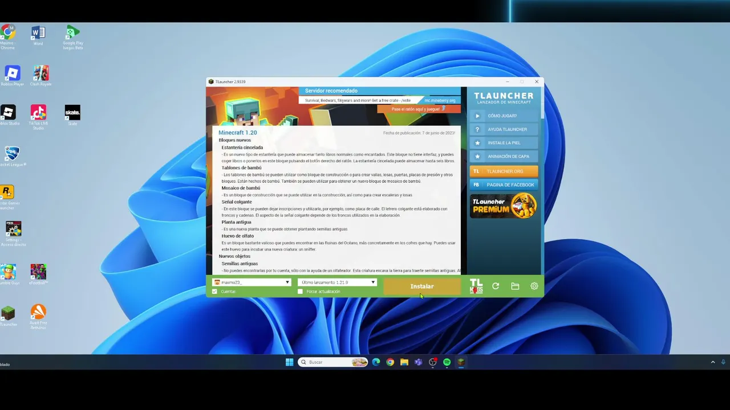Image resolution: width=730 pixels, height=410 pixels.
Task: Click question mark icon beside Ayuda TLauncher
Action: click(477, 129)
